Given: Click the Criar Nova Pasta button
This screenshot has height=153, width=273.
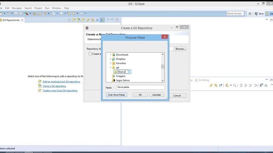Looking at the screenshot, I should (116, 95).
